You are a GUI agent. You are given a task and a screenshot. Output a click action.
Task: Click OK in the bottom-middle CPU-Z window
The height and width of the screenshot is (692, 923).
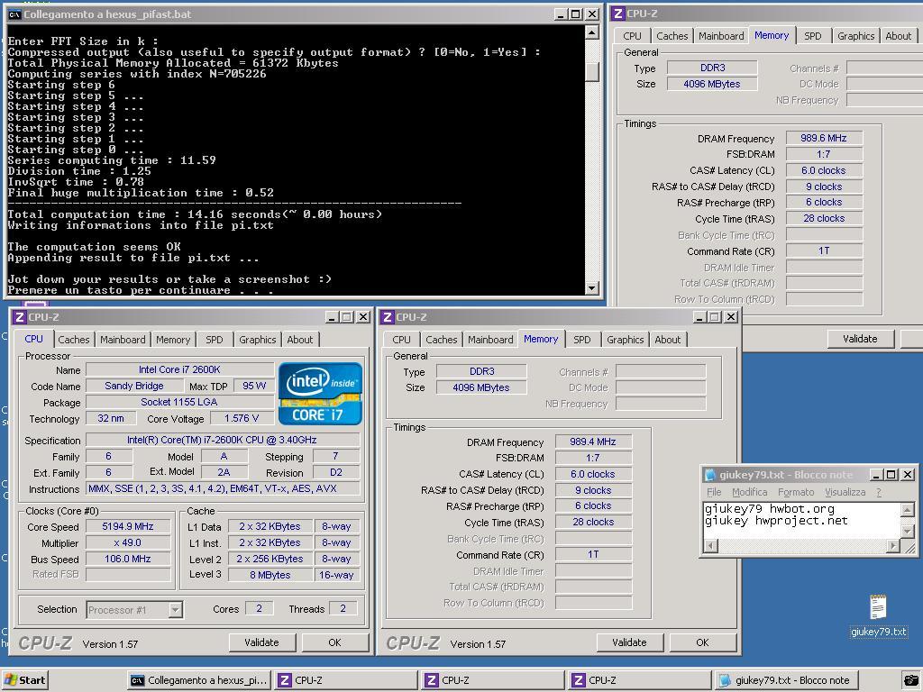(x=703, y=642)
